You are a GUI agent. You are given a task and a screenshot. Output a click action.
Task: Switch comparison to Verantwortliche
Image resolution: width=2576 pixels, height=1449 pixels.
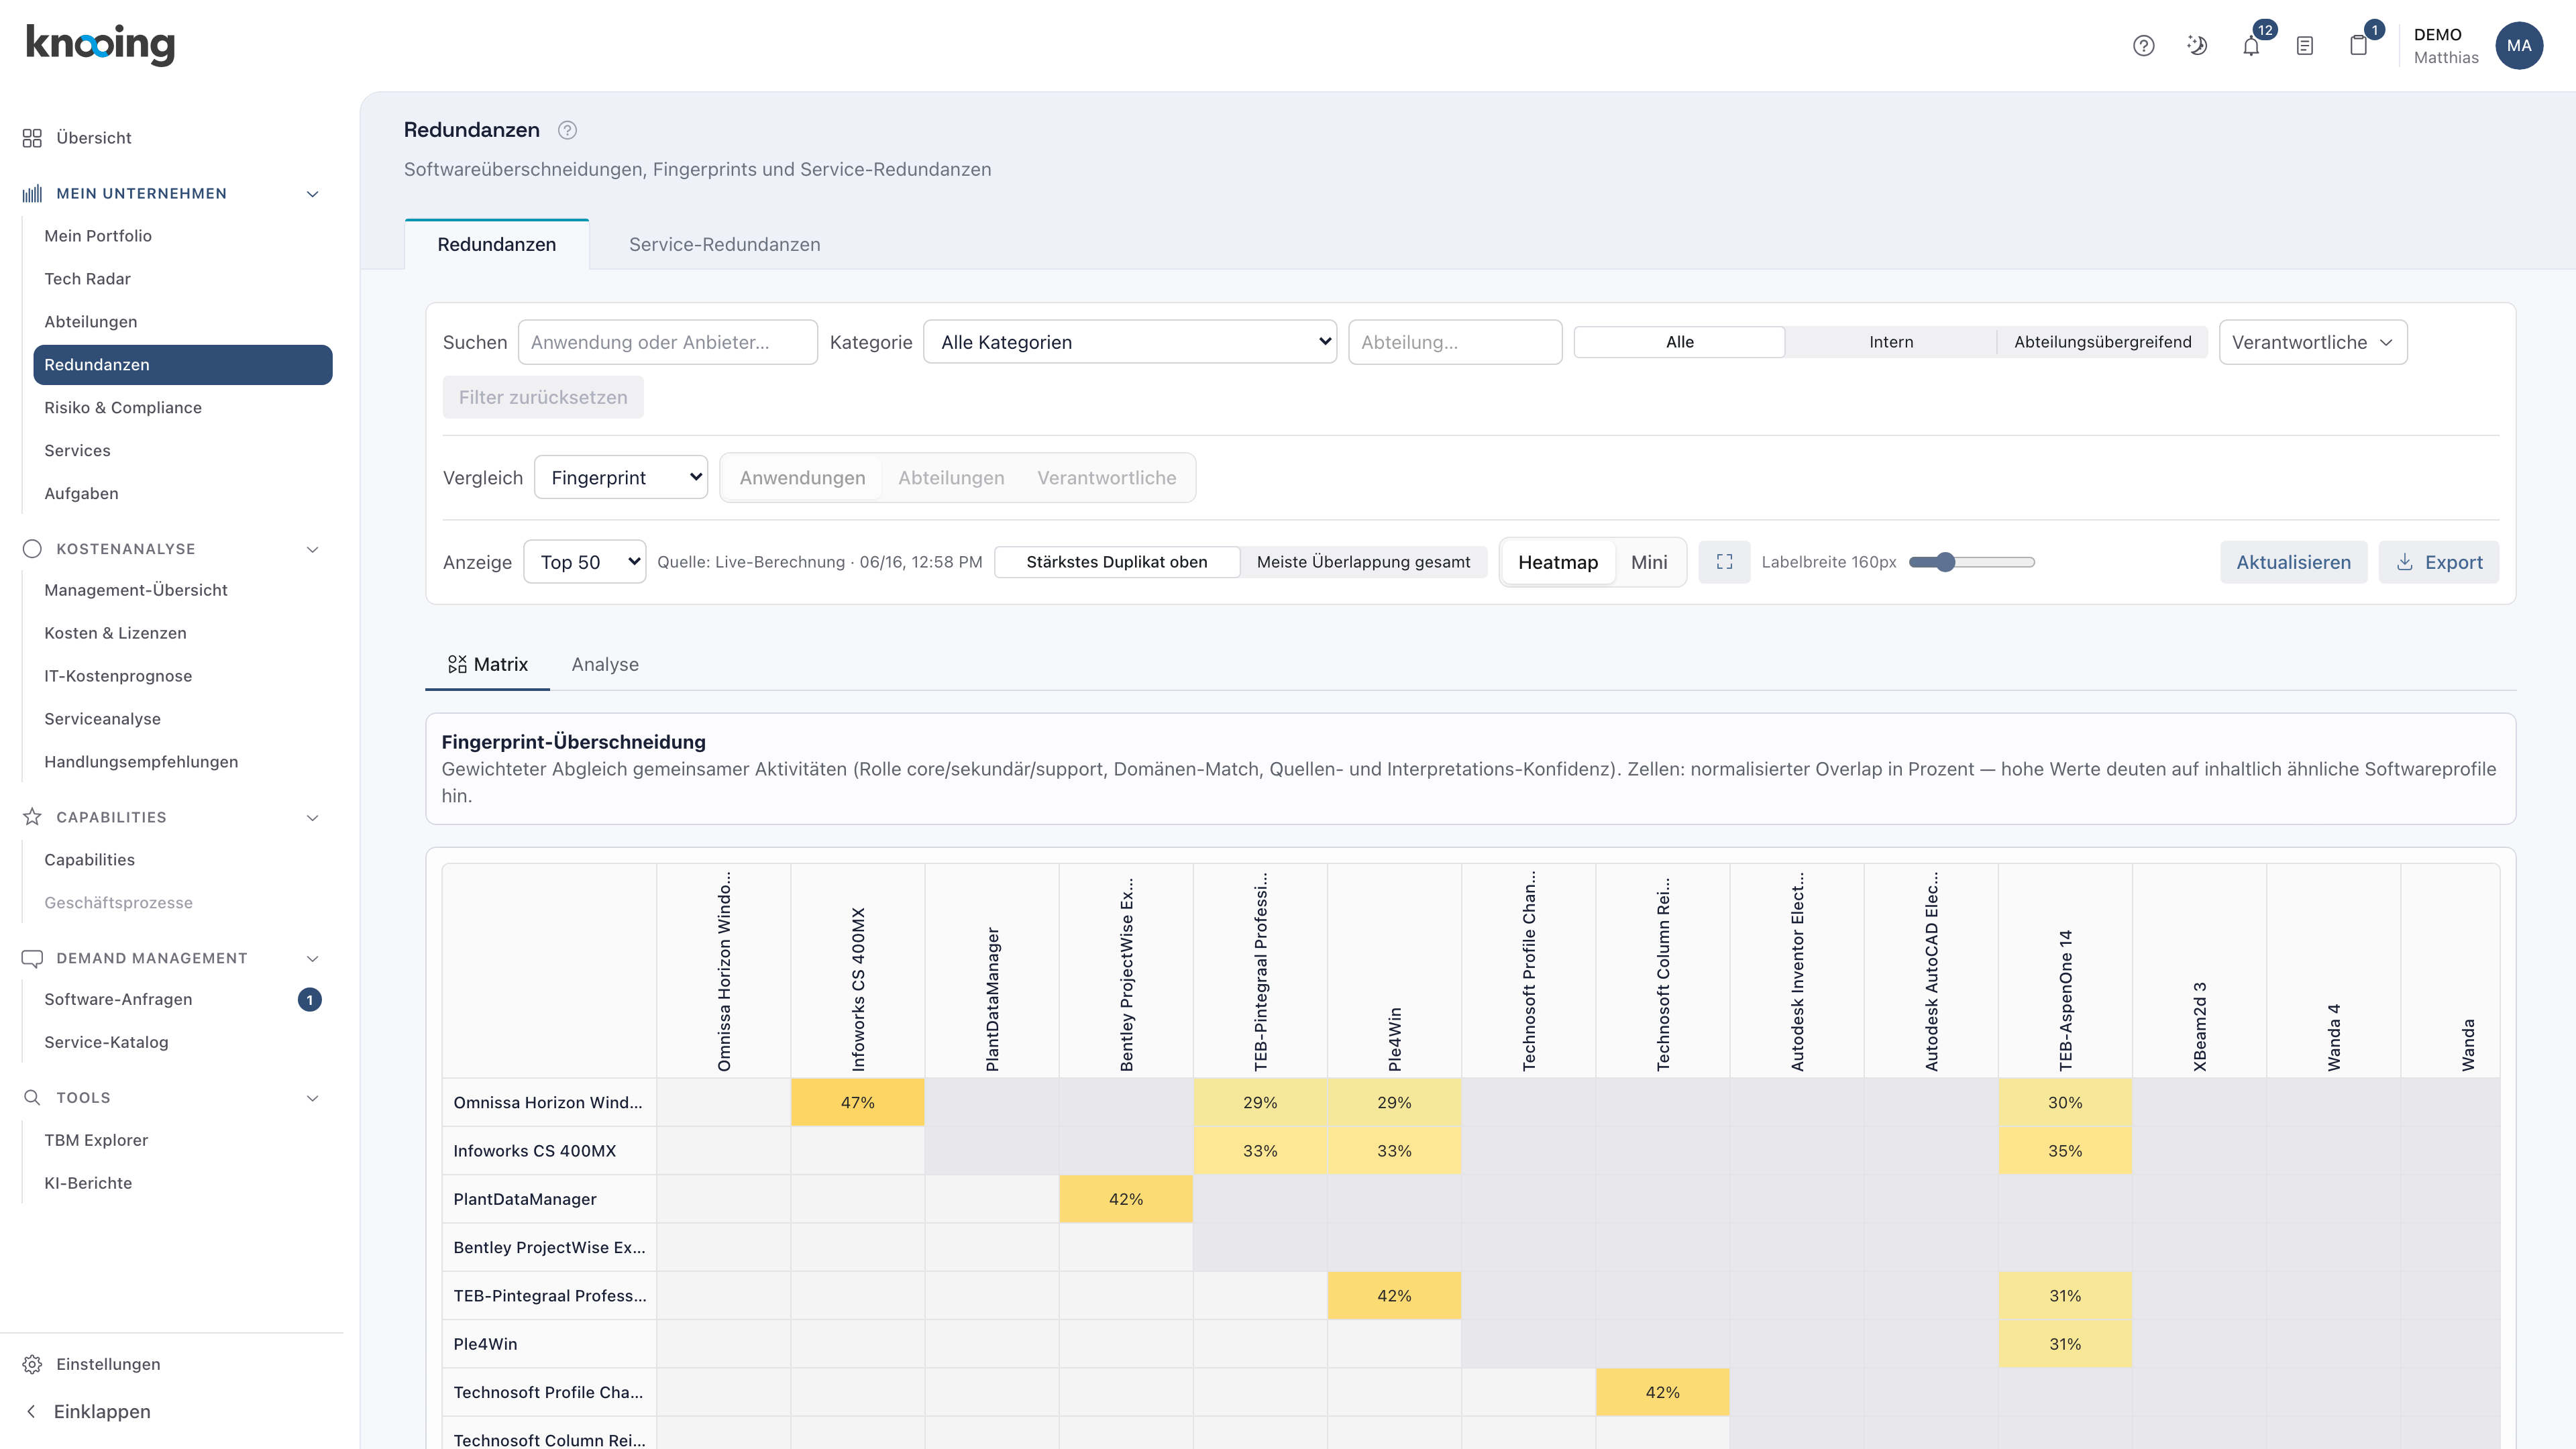tap(1106, 478)
